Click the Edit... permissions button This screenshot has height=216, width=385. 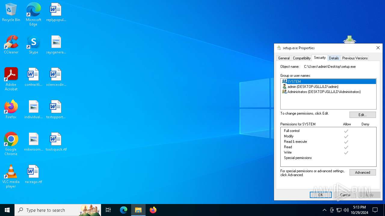point(362,115)
